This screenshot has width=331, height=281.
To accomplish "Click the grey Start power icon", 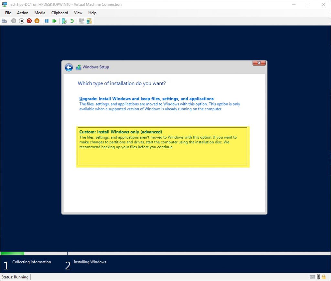I will 14,21.
